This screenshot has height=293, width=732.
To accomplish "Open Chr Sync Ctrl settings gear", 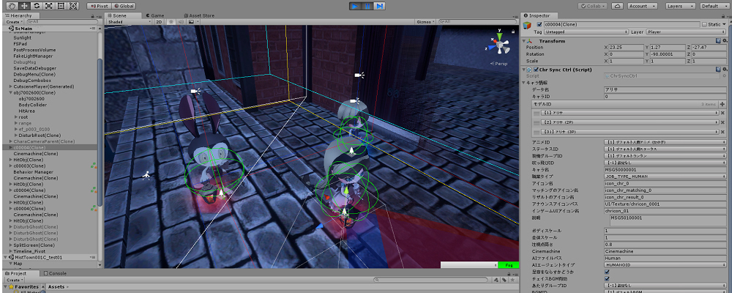I will pos(724,69).
